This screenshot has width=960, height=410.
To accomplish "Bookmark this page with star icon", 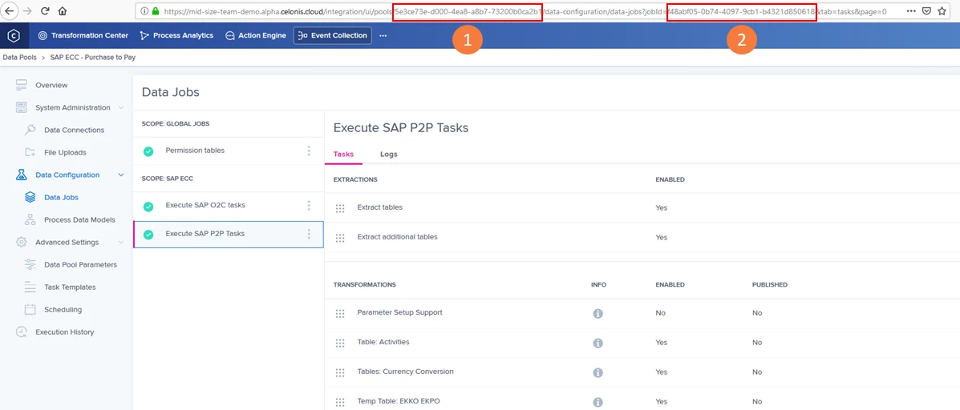I will coord(942,11).
